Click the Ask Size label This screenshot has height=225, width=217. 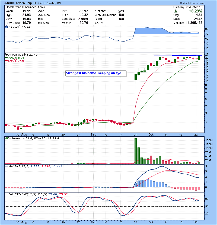point(44,15)
